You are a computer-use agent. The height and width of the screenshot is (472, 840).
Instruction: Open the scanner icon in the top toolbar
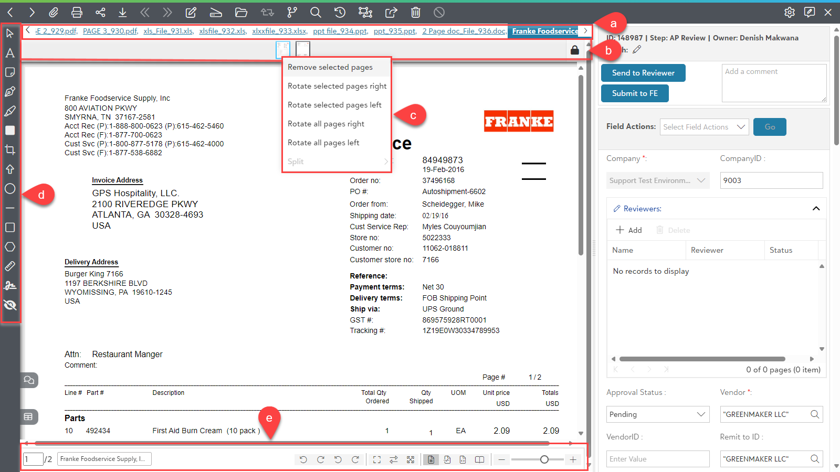pos(215,12)
